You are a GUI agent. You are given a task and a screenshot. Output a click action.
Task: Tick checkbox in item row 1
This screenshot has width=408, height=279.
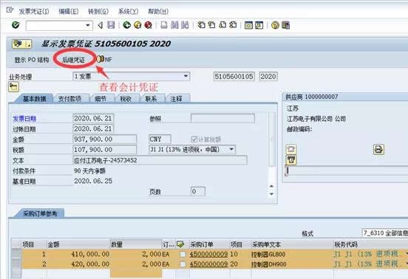[183, 254]
